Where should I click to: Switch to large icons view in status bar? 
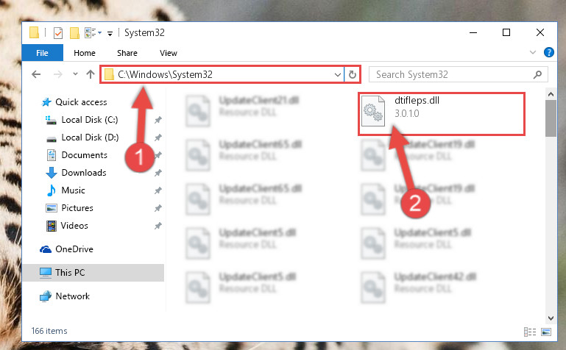tap(546, 332)
